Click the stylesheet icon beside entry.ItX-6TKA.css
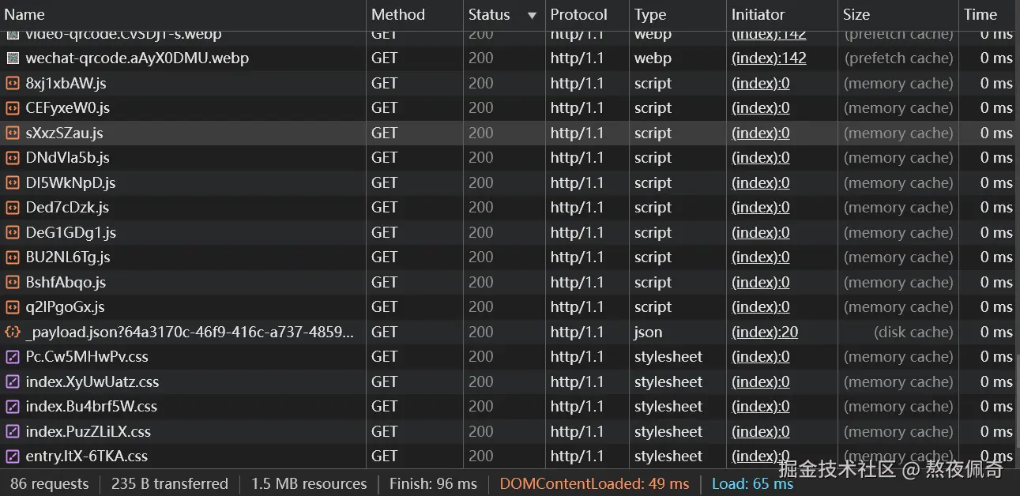Image resolution: width=1020 pixels, height=496 pixels. [13, 457]
